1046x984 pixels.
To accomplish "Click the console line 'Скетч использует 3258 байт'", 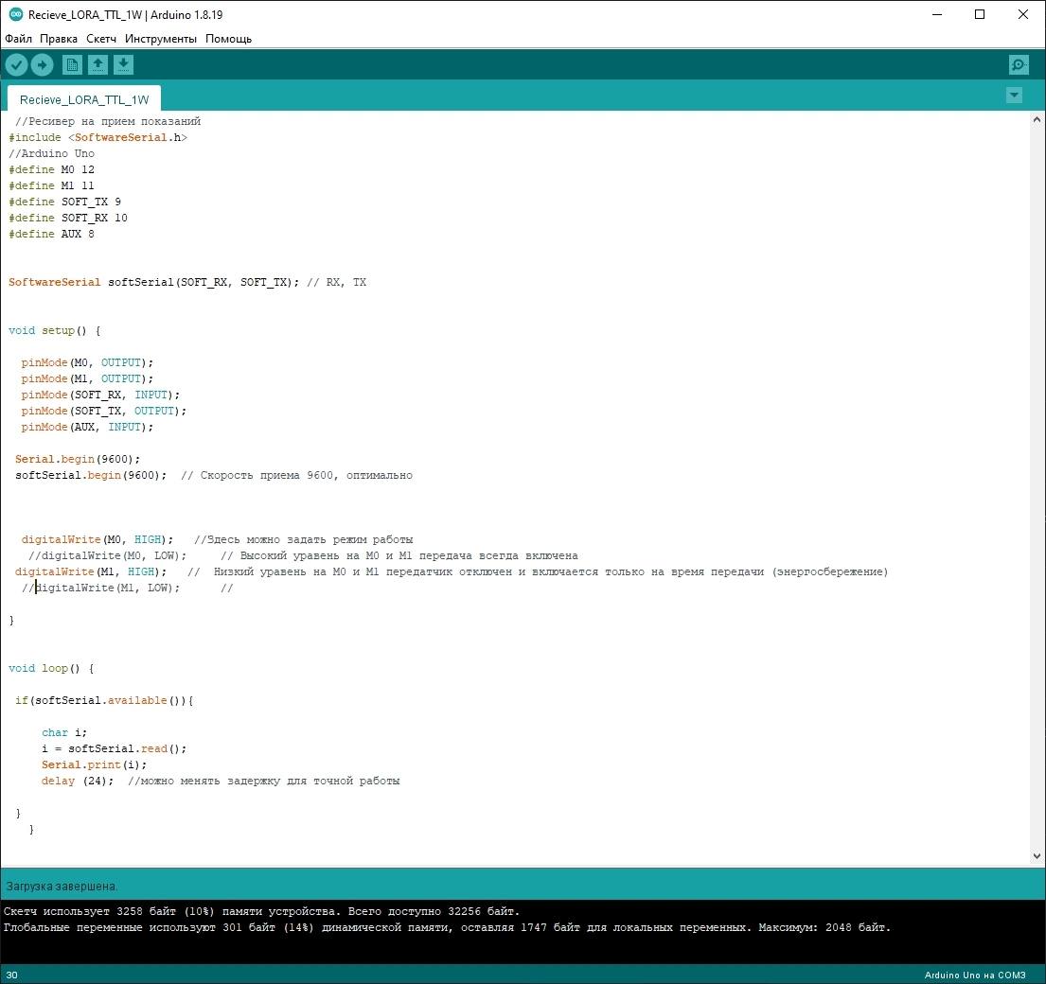I will point(261,911).
